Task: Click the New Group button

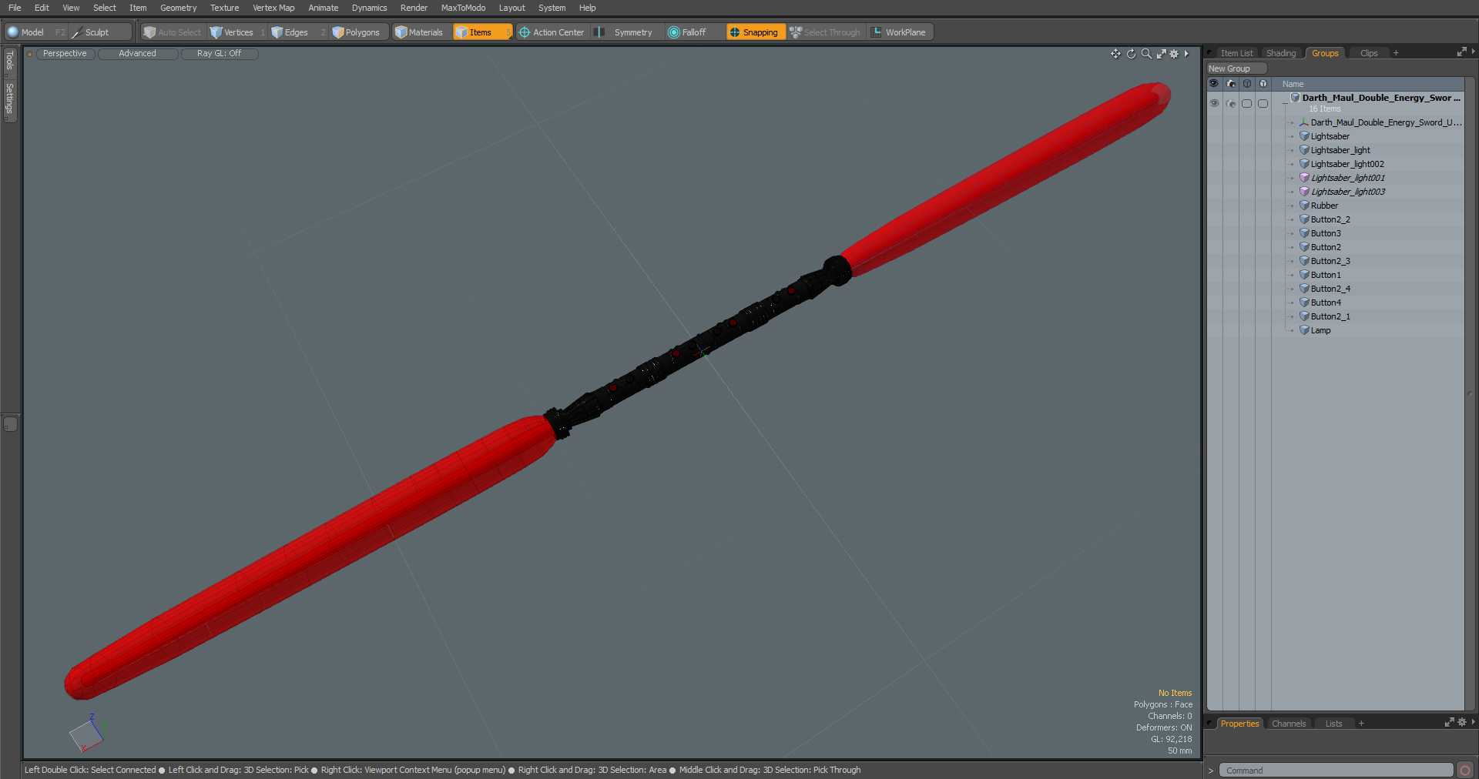Action: 1236,69
